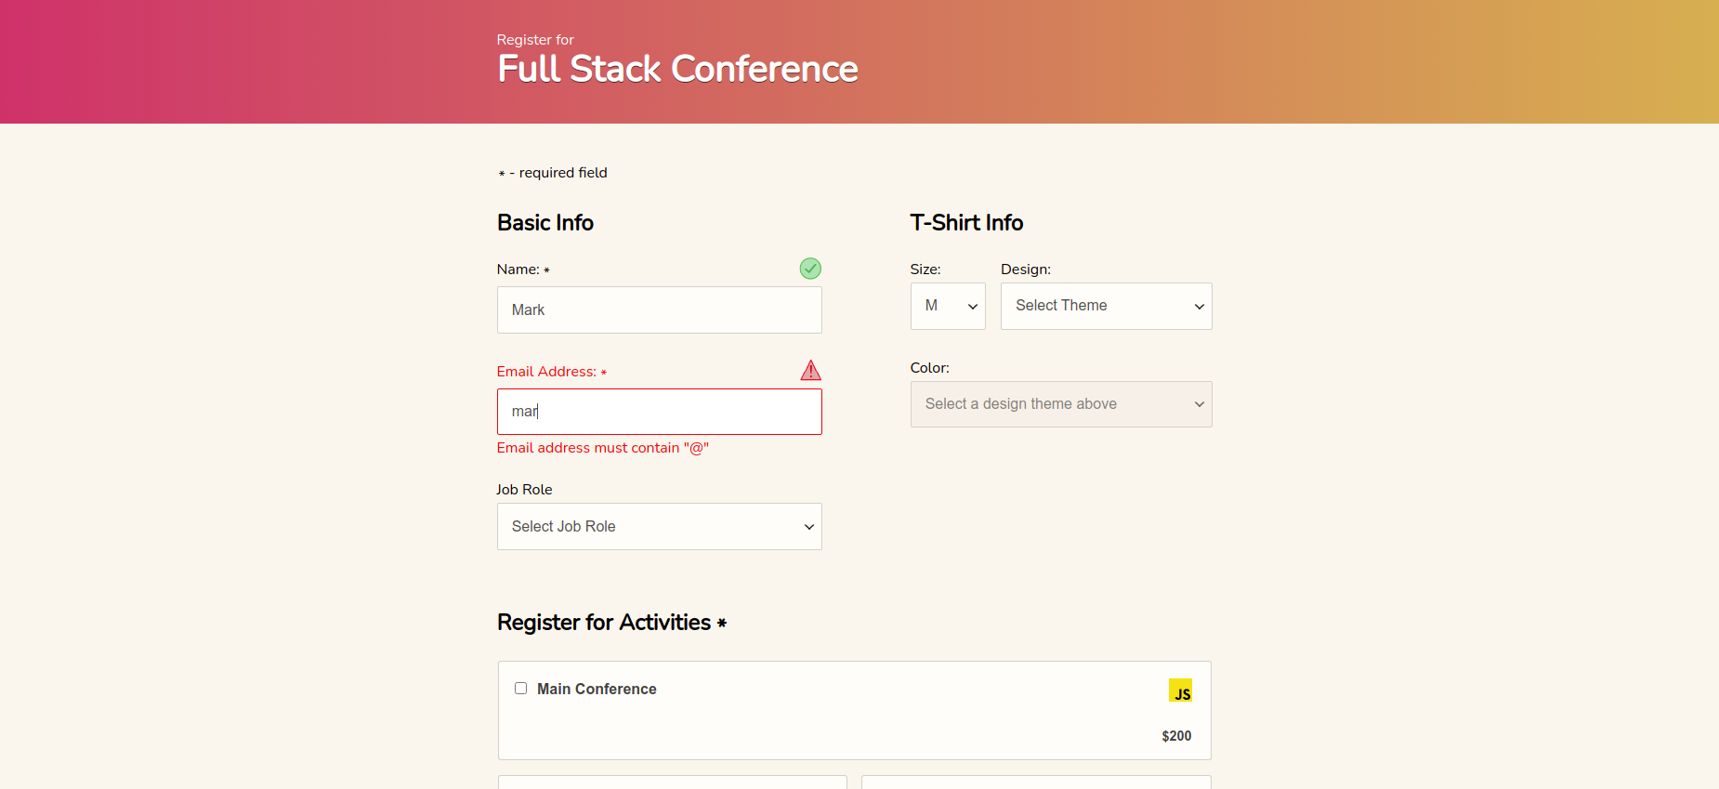The image size is (1719, 789).
Task: Click the Design label text
Action: [1025, 270]
